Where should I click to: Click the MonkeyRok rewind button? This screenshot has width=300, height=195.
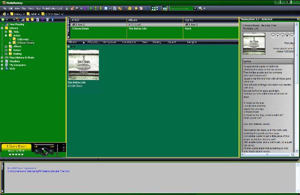273,36
